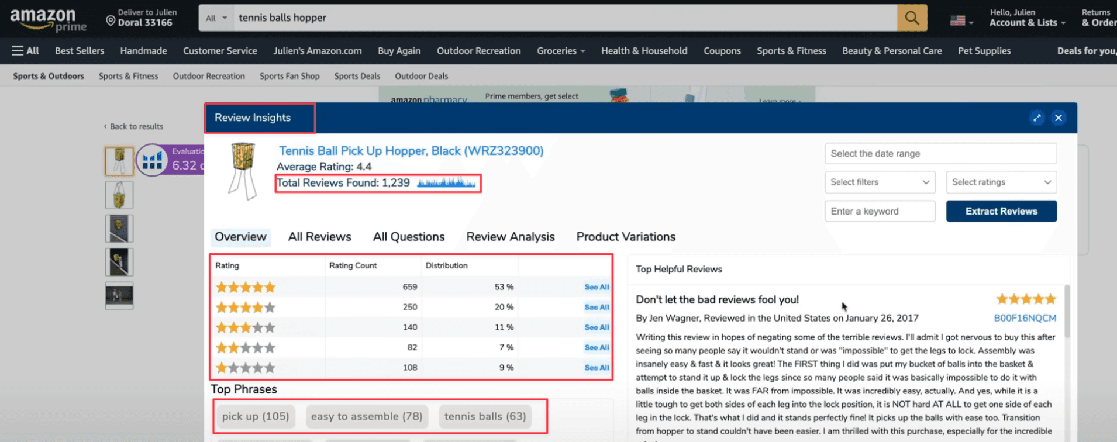Close the Review Insights panel
Viewport: 1117px width, 442px height.
click(1059, 118)
